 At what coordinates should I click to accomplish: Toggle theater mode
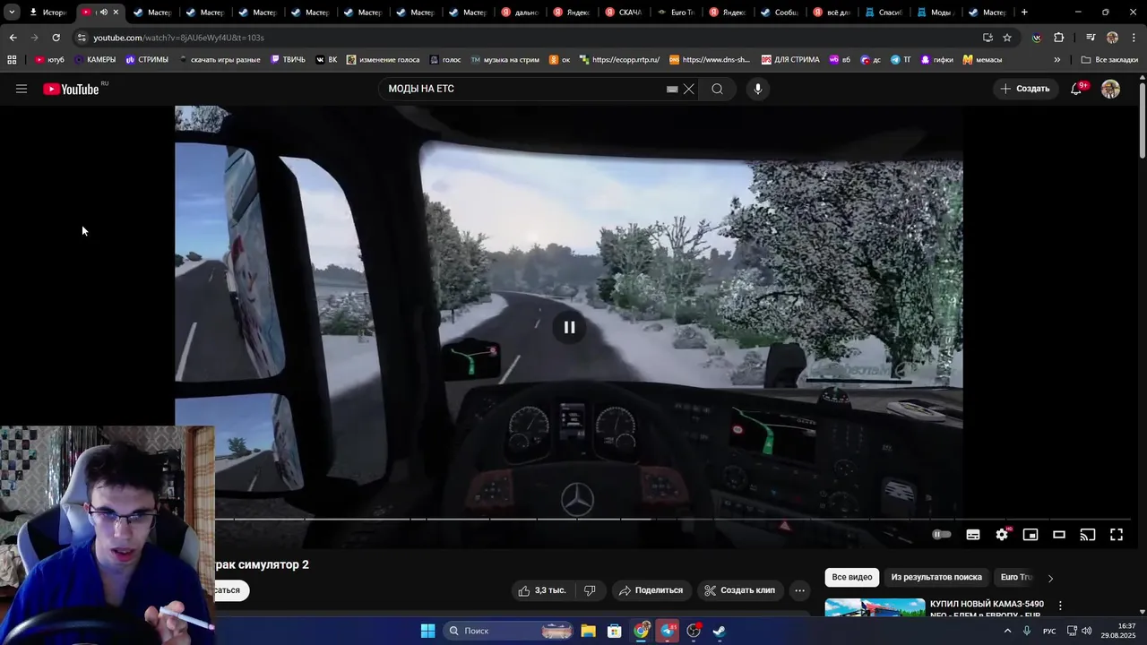(1059, 535)
